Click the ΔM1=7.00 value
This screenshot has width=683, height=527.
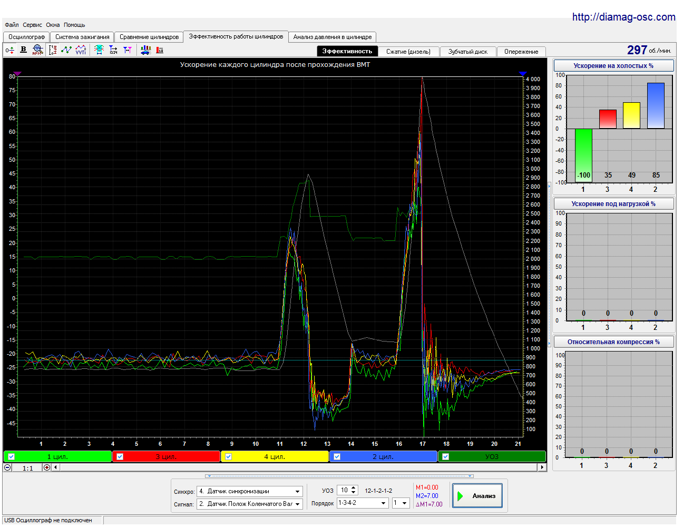[x=429, y=504]
